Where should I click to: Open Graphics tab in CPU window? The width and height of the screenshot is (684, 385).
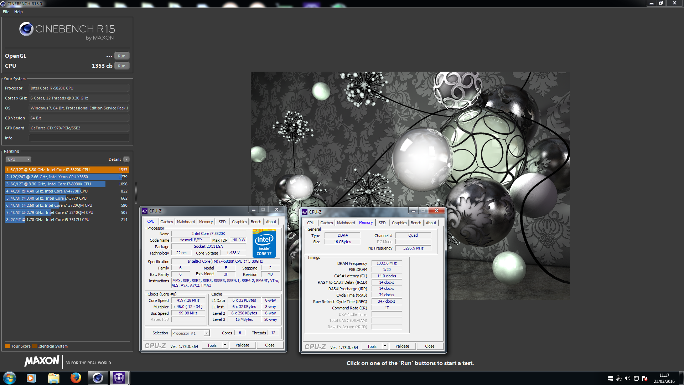[x=239, y=222]
